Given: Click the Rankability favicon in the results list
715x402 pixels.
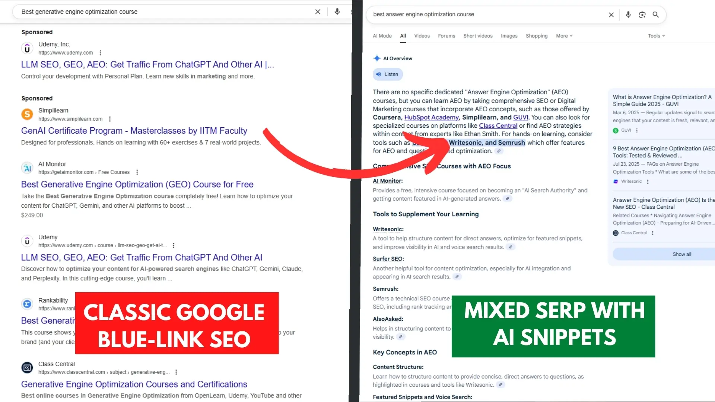Looking at the screenshot, I should 27,304.
